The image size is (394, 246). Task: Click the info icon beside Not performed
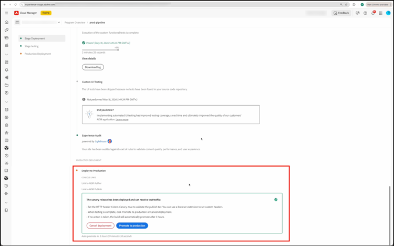84,99
